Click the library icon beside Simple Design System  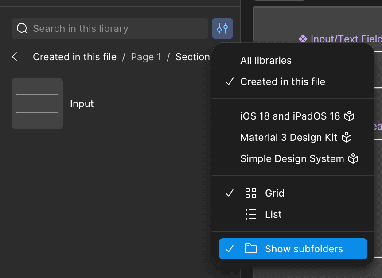click(353, 158)
